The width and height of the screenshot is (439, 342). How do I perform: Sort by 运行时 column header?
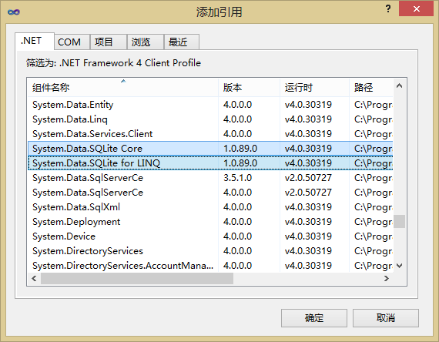click(x=315, y=88)
